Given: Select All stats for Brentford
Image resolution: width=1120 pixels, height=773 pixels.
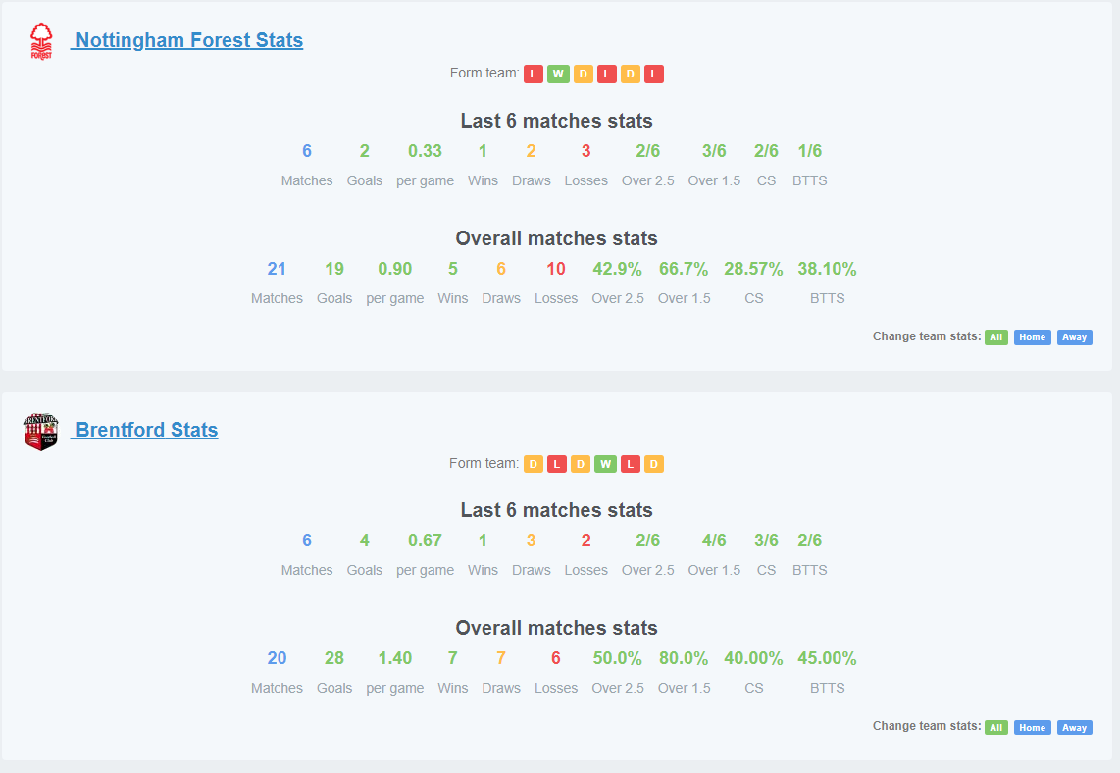Looking at the screenshot, I should 995,727.
